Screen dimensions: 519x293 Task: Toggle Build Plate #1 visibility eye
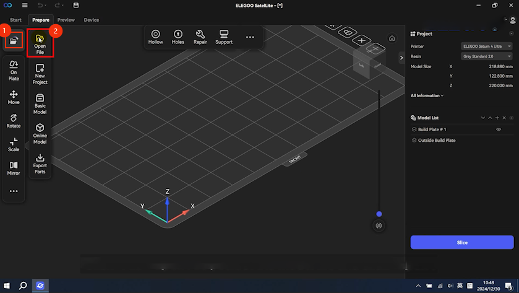[499, 129]
